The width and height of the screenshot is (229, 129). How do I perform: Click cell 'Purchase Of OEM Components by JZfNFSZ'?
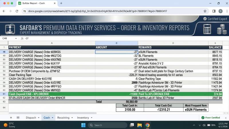point(52,71)
